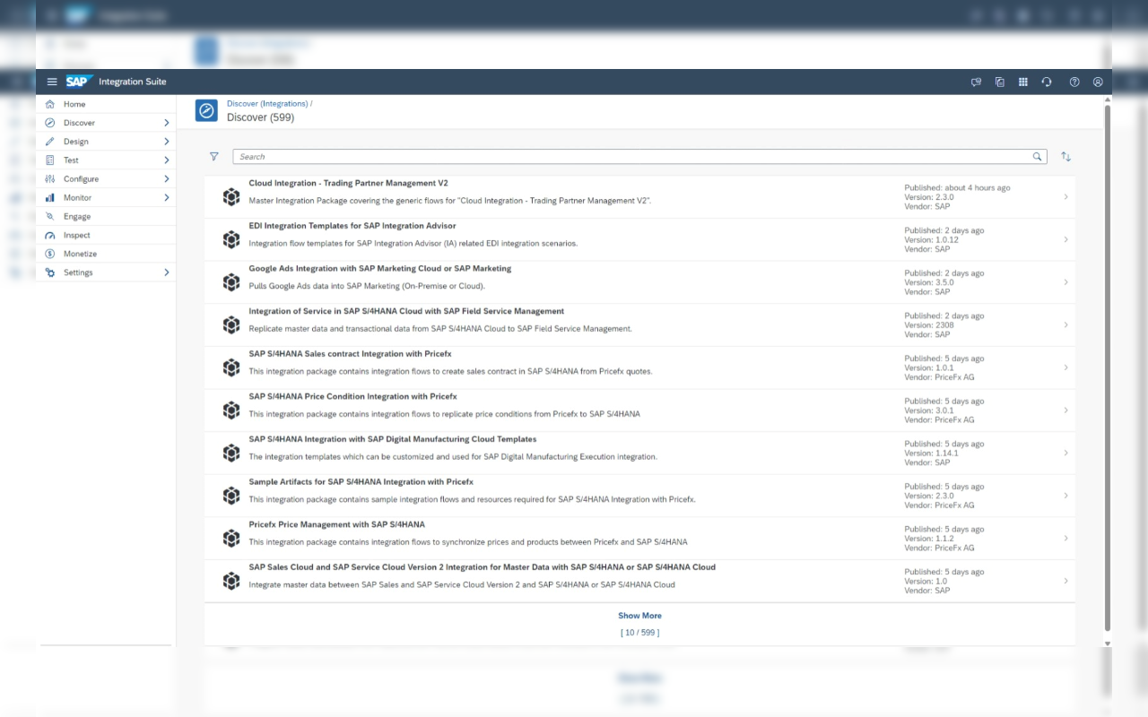Screen dimensions: 1148x717
Task: Click the copy documents icon in header
Action: [1000, 82]
